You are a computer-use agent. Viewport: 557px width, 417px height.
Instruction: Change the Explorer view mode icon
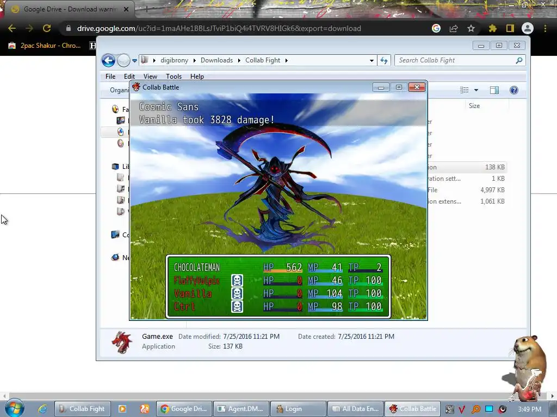click(465, 90)
